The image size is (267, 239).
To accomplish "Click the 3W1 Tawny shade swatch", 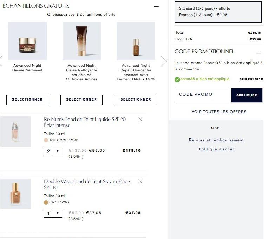I will point(46,202).
